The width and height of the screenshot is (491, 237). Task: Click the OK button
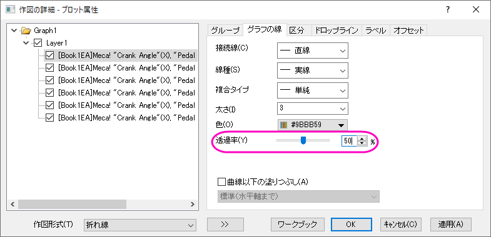(x=351, y=224)
